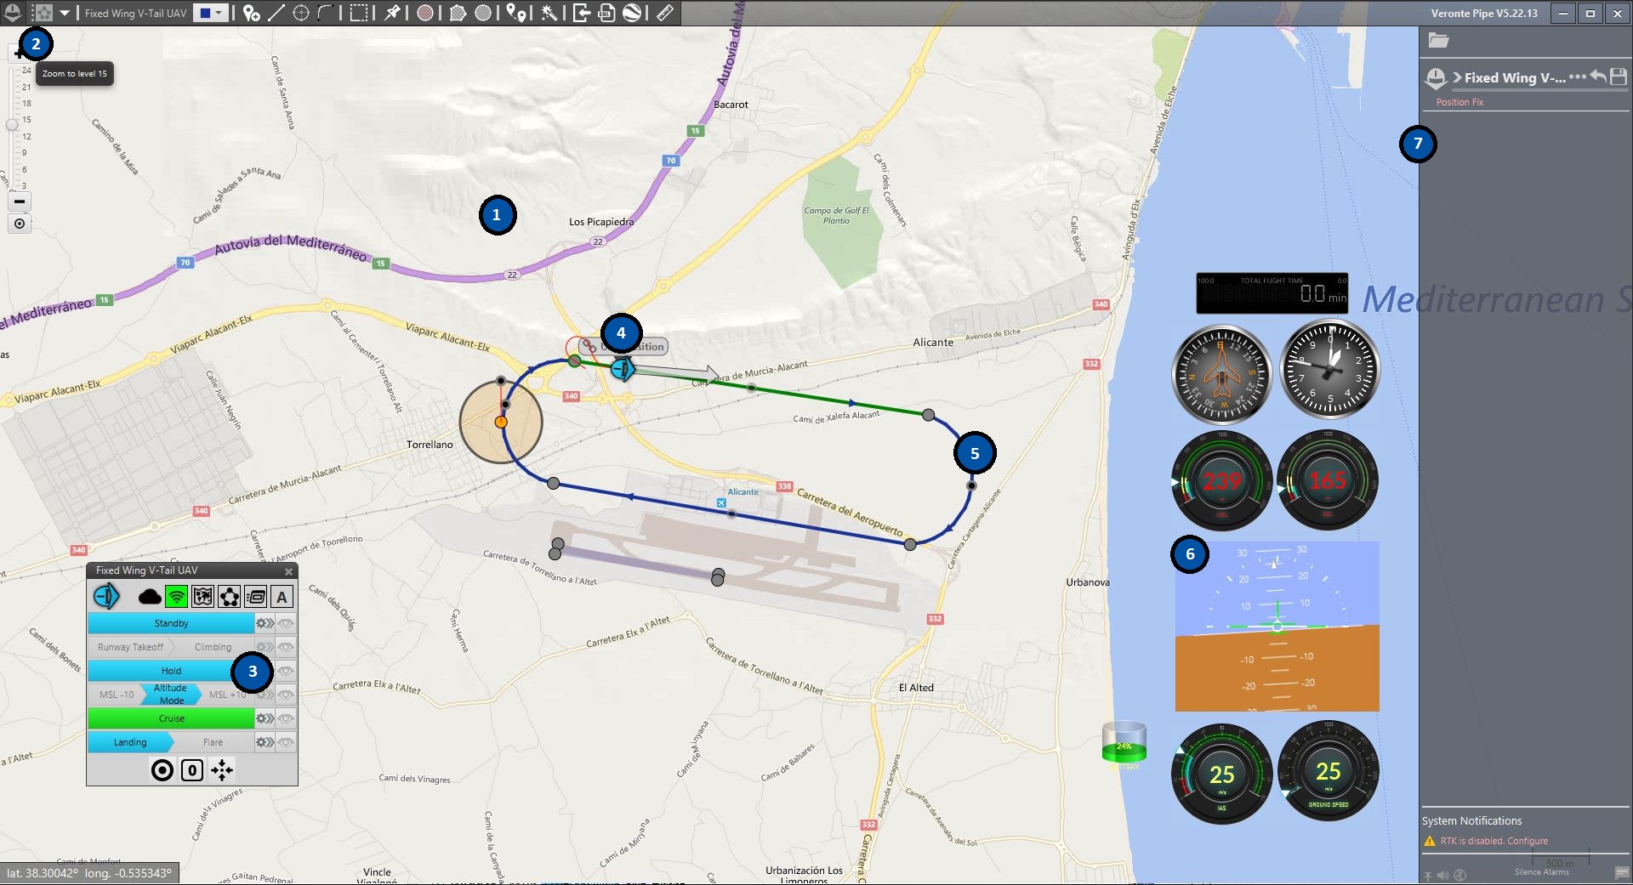Screen dimensions: 1633x885
Task: Toggle eye visibility for Cruise row
Action: (x=286, y=718)
